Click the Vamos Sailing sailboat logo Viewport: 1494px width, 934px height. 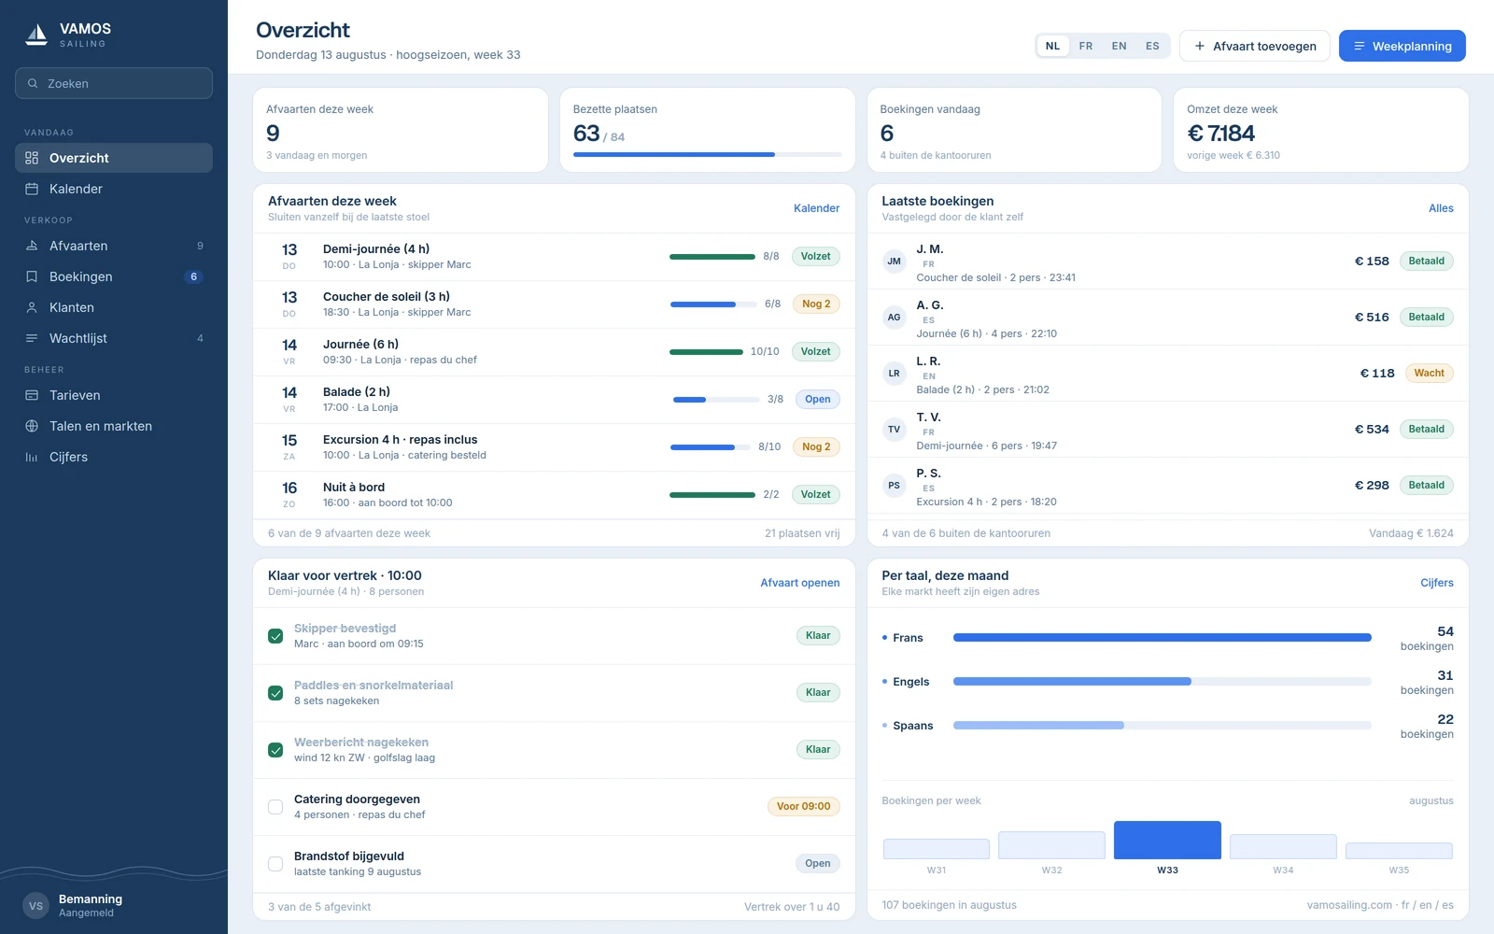pyautogui.click(x=36, y=35)
